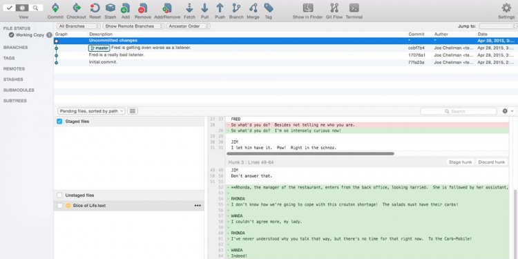This screenshot has width=518, height=259.
Task: Open the Commit toolbar icon
Action: (x=55, y=8)
